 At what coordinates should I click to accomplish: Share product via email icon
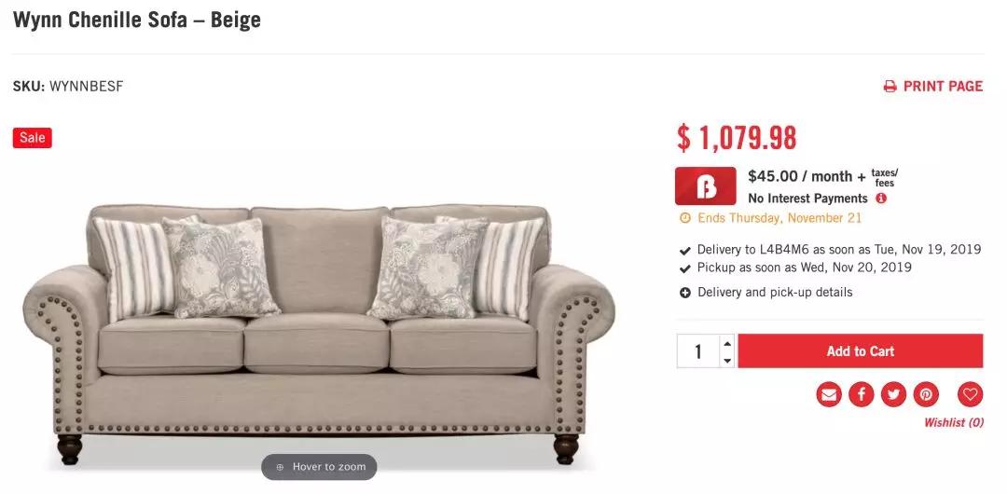click(829, 394)
